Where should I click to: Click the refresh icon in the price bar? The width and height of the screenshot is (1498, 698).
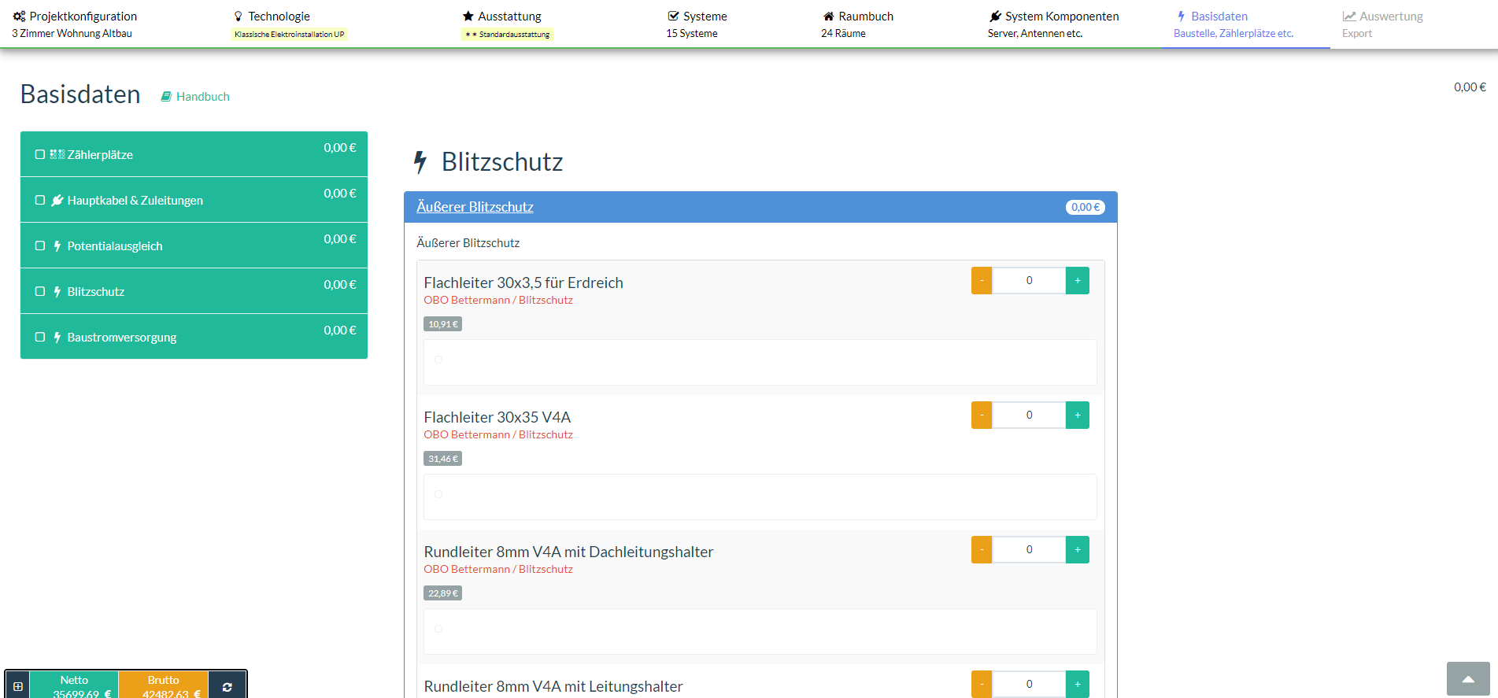[227, 686]
